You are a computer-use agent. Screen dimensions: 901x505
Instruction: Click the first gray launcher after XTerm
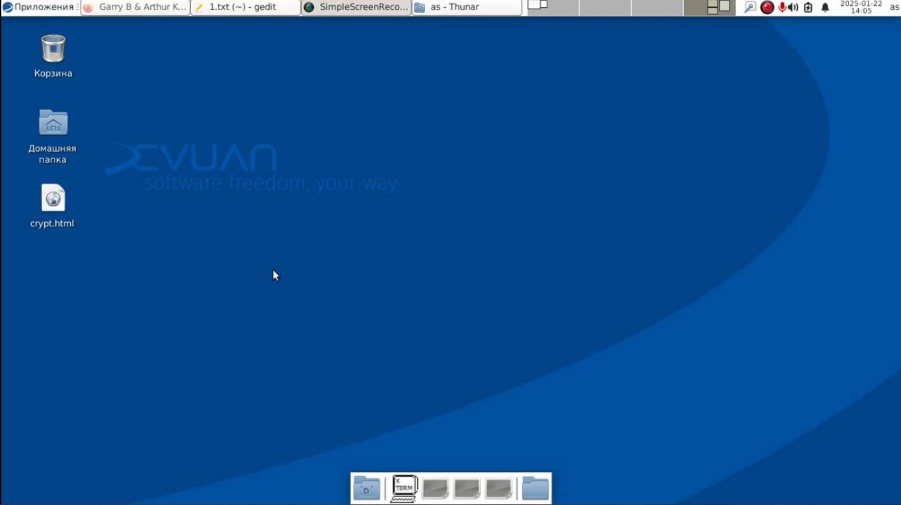point(435,488)
